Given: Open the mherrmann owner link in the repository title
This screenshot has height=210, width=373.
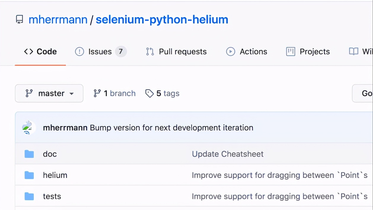Looking at the screenshot, I should 58,20.
